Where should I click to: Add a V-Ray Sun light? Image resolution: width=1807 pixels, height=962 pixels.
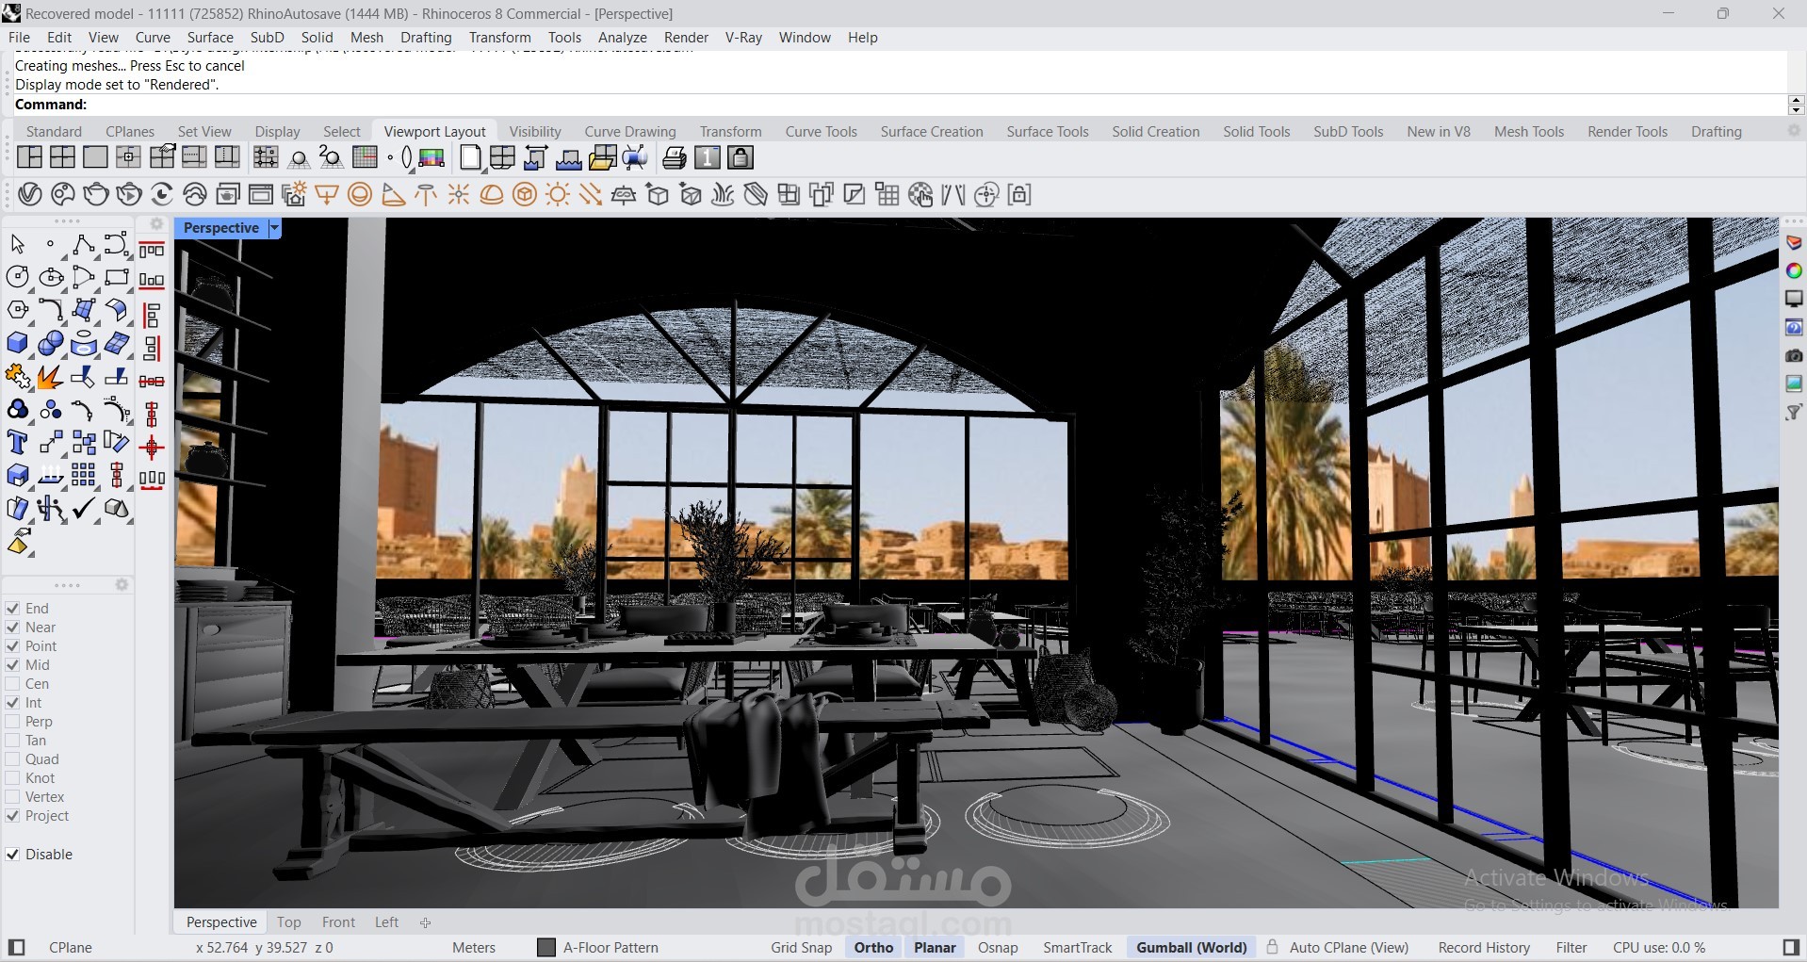click(558, 195)
